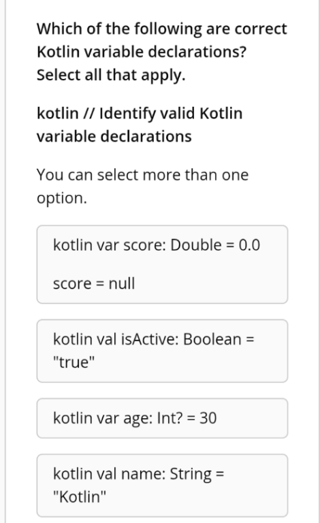
Task: Tap the 'Int?' nullable type answer card
Action: click(x=162, y=418)
